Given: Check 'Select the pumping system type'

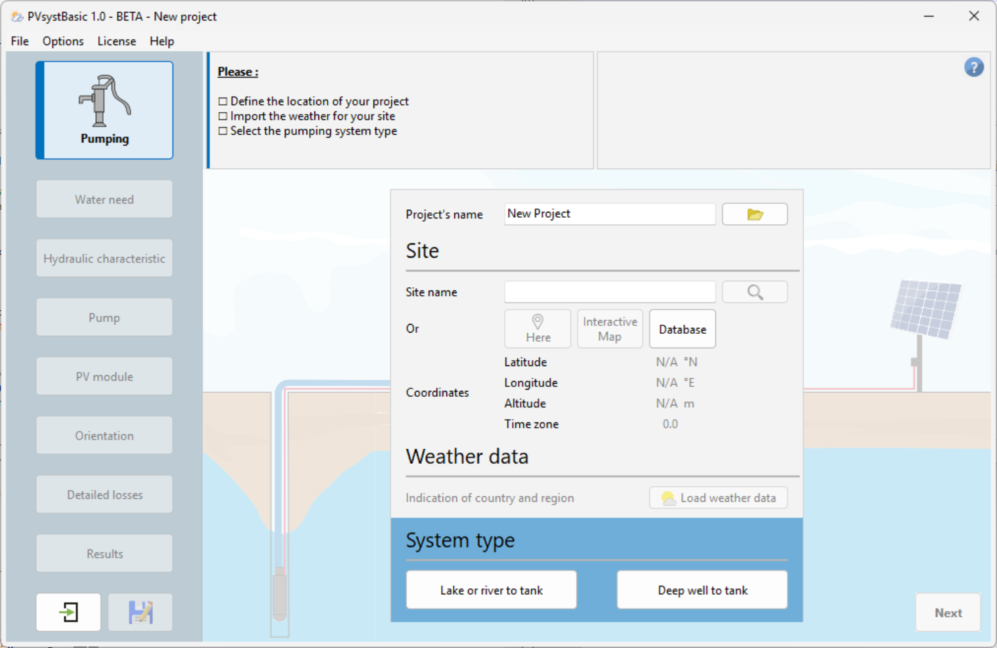Looking at the screenshot, I should pos(223,131).
